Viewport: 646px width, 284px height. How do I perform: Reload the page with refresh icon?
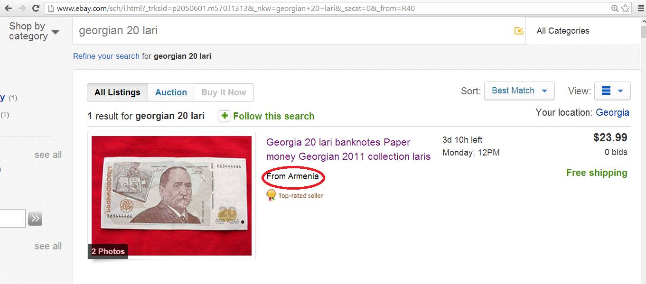(x=36, y=8)
